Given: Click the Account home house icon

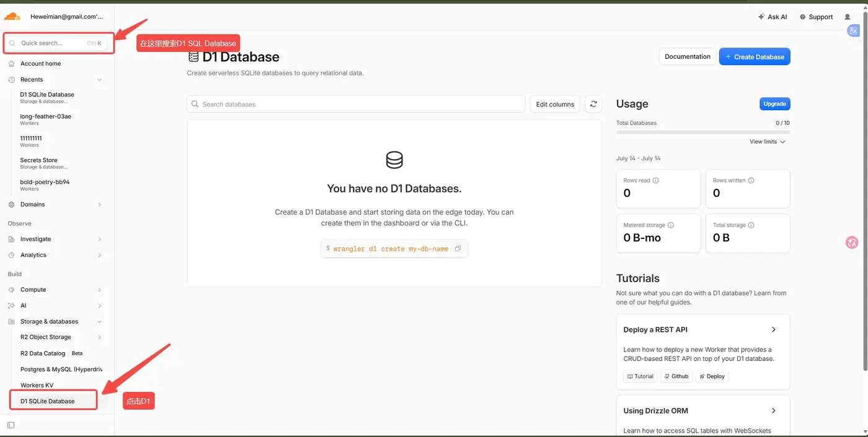Looking at the screenshot, I should click(x=12, y=64).
